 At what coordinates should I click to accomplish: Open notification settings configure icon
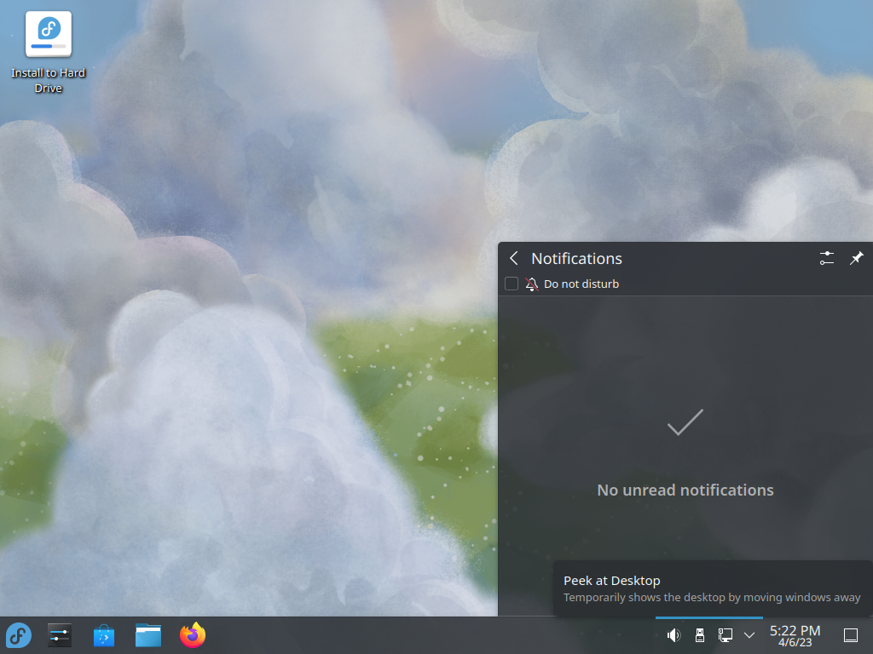click(827, 258)
